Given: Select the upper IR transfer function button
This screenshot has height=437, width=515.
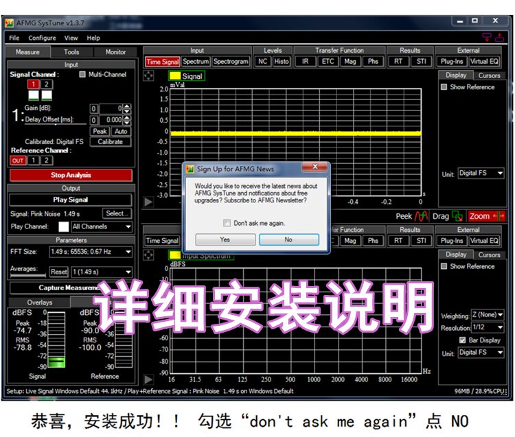Looking at the screenshot, I should 306,61.
